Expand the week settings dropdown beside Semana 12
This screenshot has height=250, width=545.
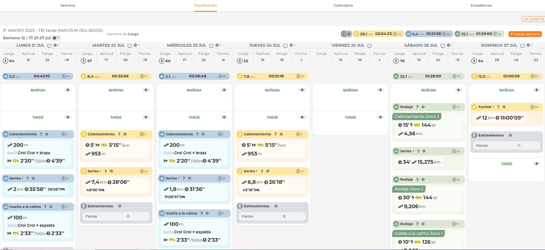(56, 38)
